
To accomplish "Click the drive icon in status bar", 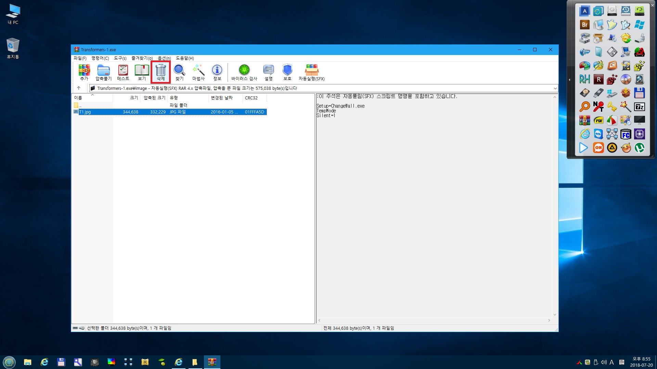I will (75, 328).
